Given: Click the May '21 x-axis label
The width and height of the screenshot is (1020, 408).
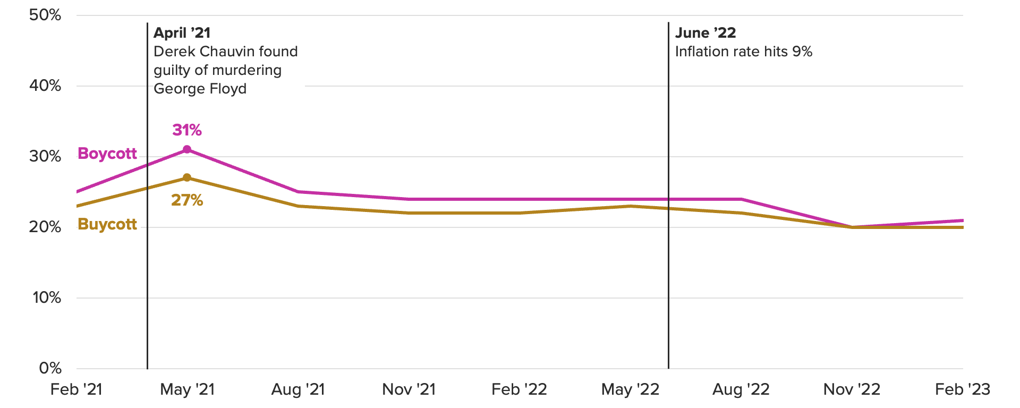Looking at the screenshot, I should pyautogui.click(x=188, y=389).
